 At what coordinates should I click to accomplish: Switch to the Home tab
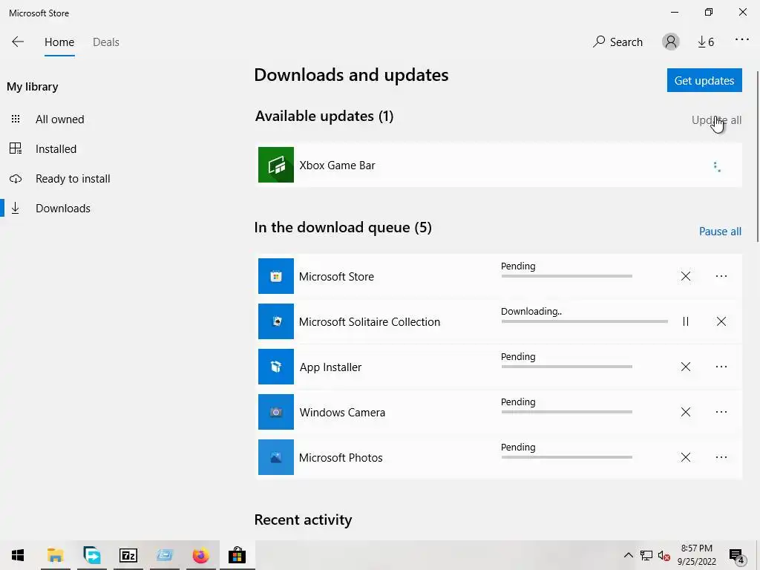pos(59,42)
